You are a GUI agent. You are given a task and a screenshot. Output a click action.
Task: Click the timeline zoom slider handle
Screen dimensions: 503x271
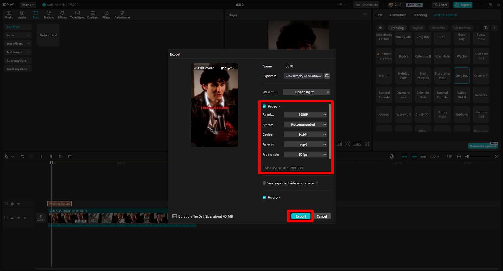[x=467, y=157]
